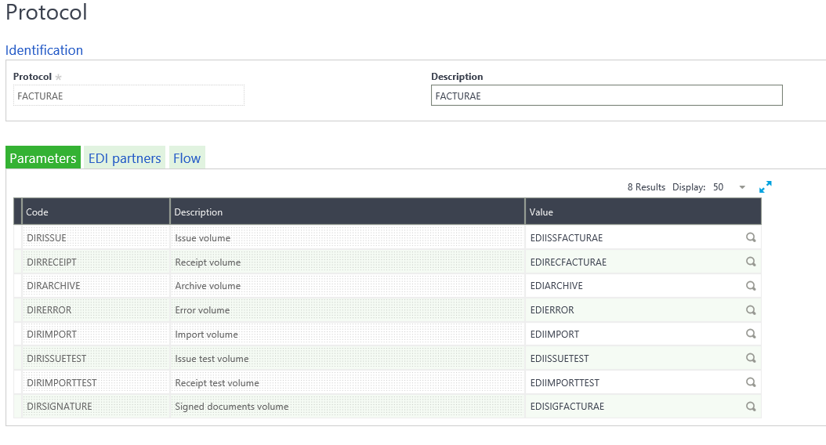Click the lookup magnifier for EDIISSFACTURAE value
Viewport: 826px width, 445px height.
click(750, 237)
